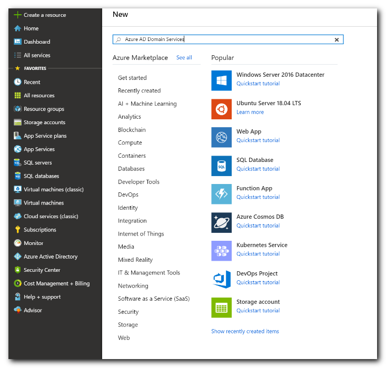Select the Compute category
386x368 pixels.
coord(130,143)
